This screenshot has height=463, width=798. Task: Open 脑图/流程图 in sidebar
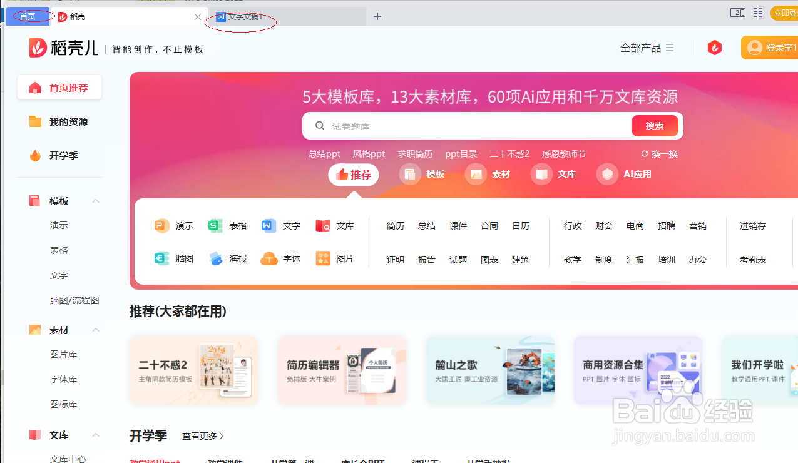[74, 300]
